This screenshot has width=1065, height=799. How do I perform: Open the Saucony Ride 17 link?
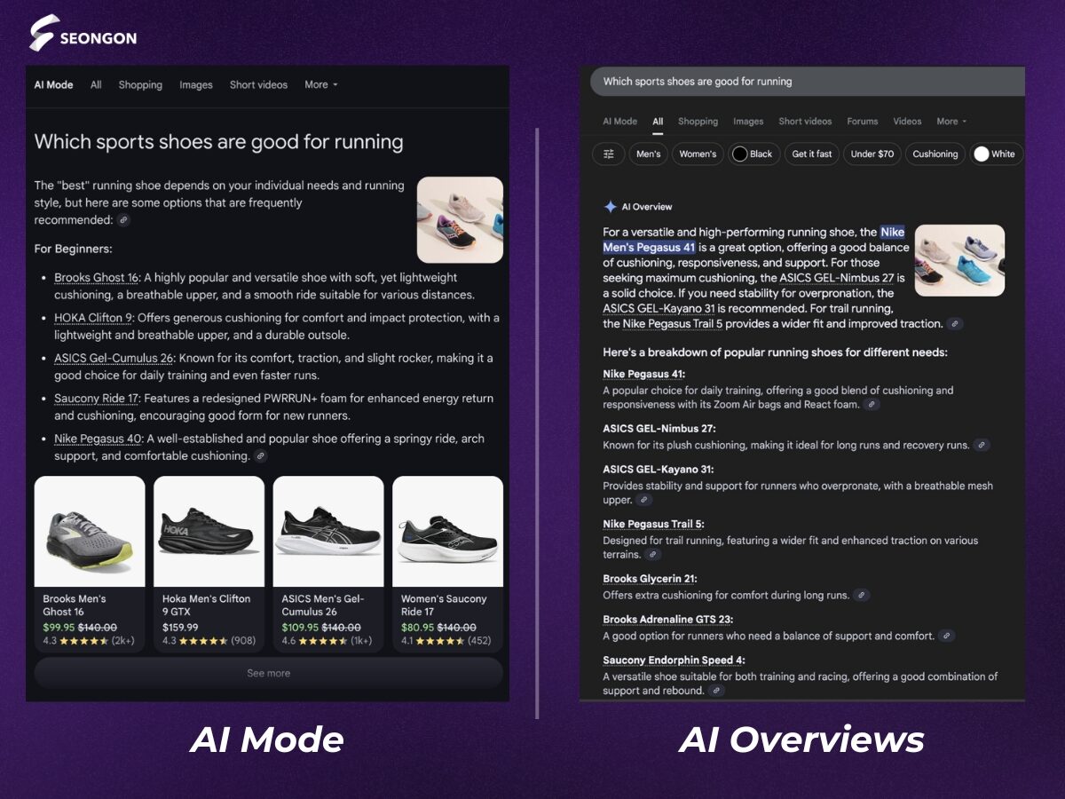(x=95, y=399)
